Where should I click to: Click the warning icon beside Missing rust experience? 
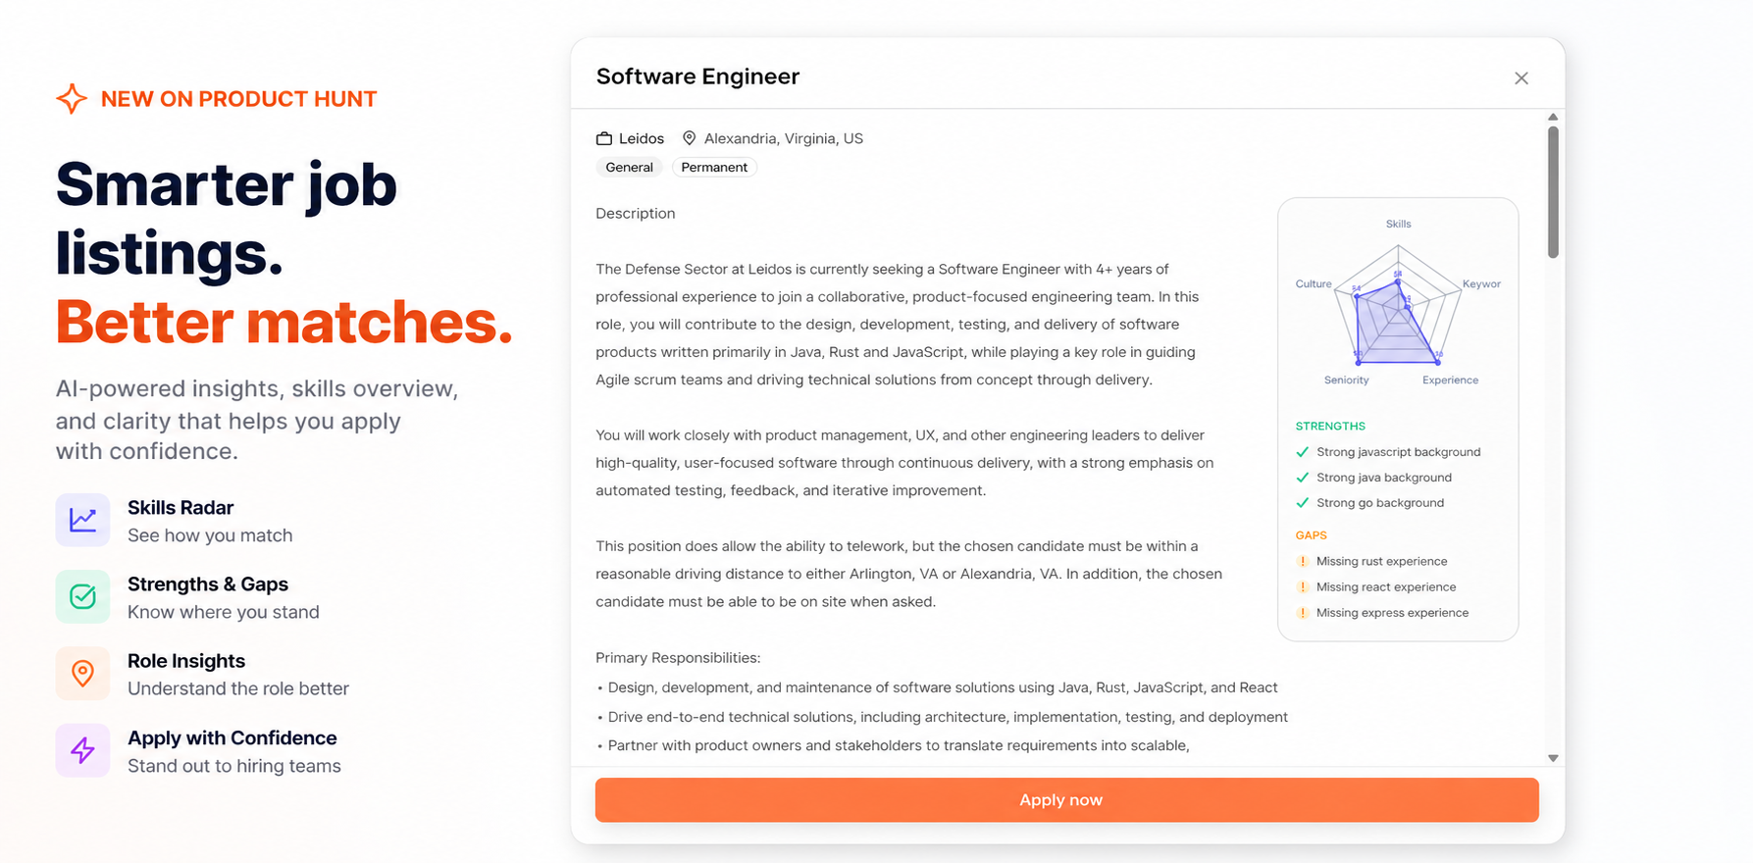pyautogui.click(x=1303, y=561)
